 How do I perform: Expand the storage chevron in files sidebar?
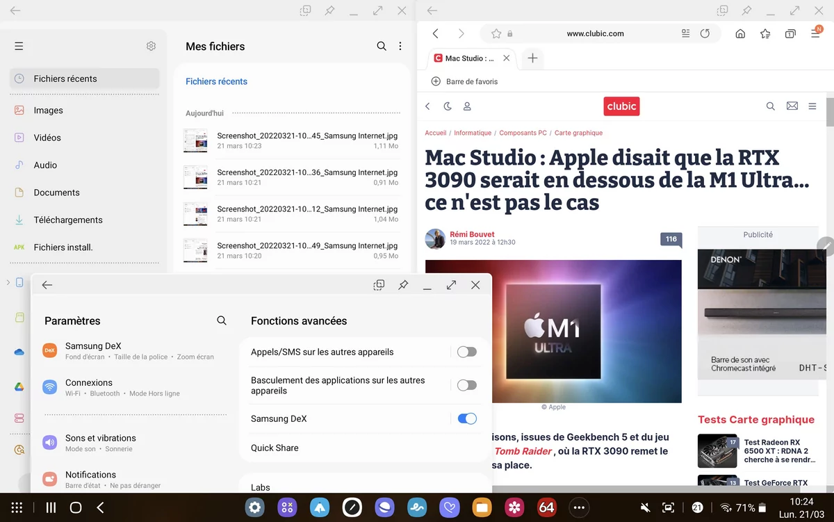click(x=8, y=282)
